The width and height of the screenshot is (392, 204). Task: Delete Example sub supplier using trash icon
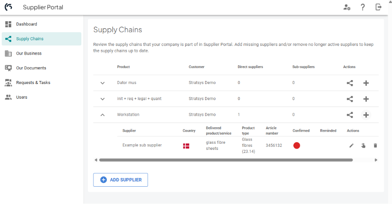point(375,146)
